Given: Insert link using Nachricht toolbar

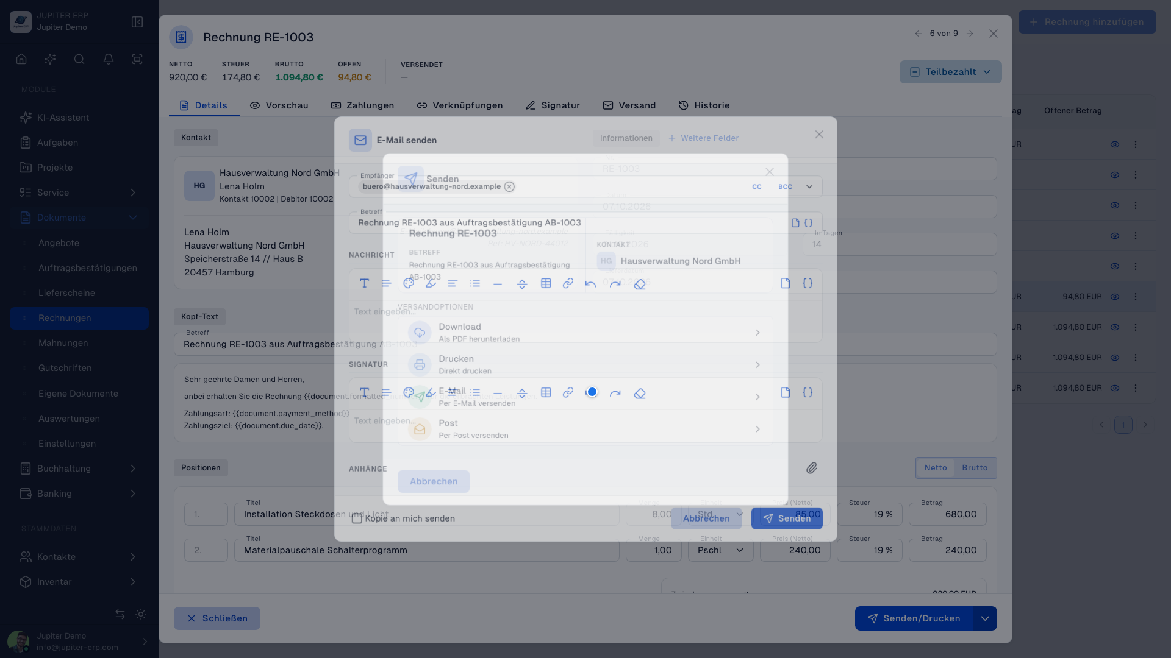Looking at the screenshot, I should tap(568, 283).
